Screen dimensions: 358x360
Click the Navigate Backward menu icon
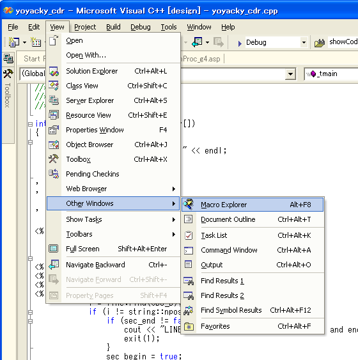coord(54,265)
